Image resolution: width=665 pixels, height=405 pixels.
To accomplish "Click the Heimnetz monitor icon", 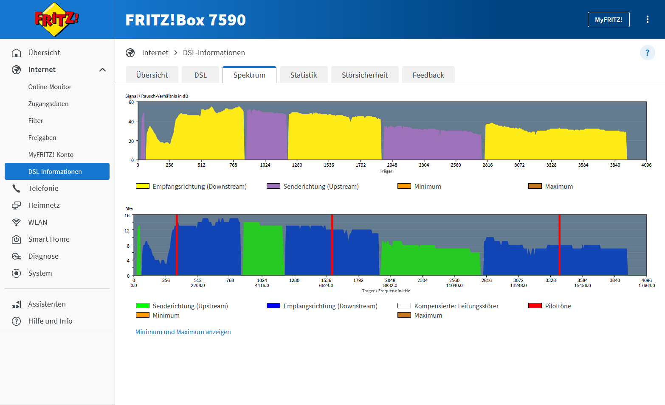I will (x=16, y=205).
